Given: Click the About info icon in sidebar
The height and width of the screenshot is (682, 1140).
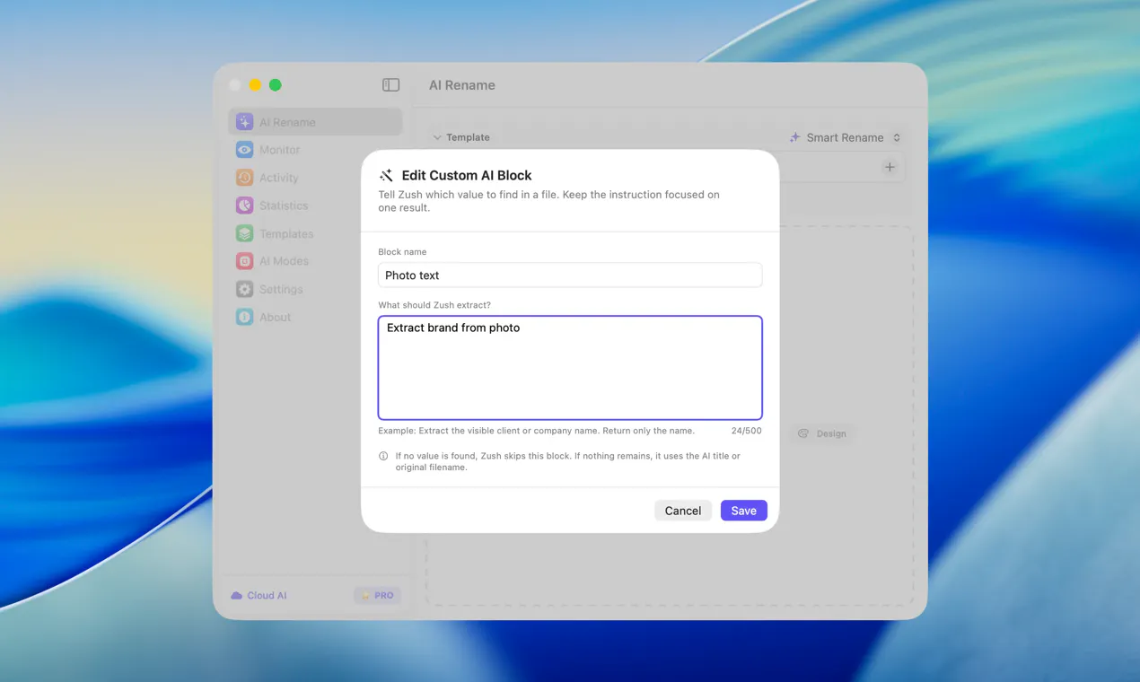Looking at the screenshot, I should [x=244, y=317].
